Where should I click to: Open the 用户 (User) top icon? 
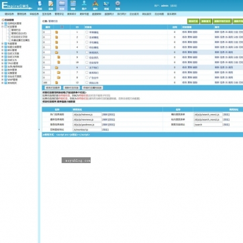coord(84,5)
